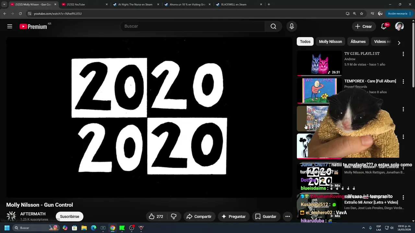Image resolution: width=415 pixels, height=233 pixels.
Task: Open File Explorer from taskbar
Action: (x=84, y=228)
